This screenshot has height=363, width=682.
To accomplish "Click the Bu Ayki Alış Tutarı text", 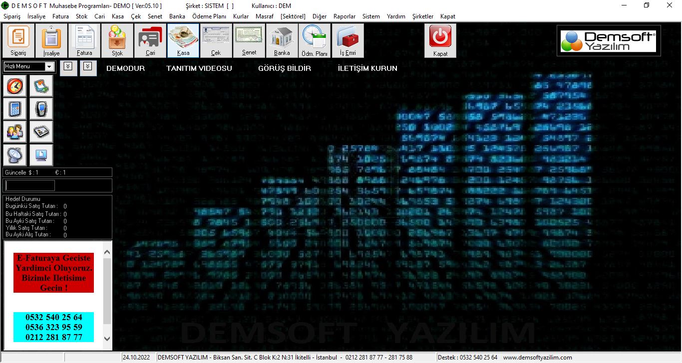I will (28, 234).
